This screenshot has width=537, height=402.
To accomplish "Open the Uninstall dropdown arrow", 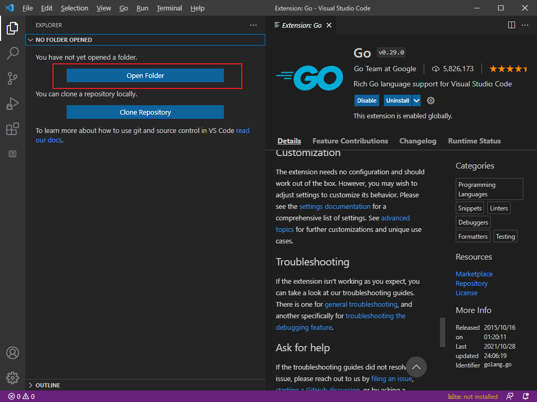I will tap(416, 100).
